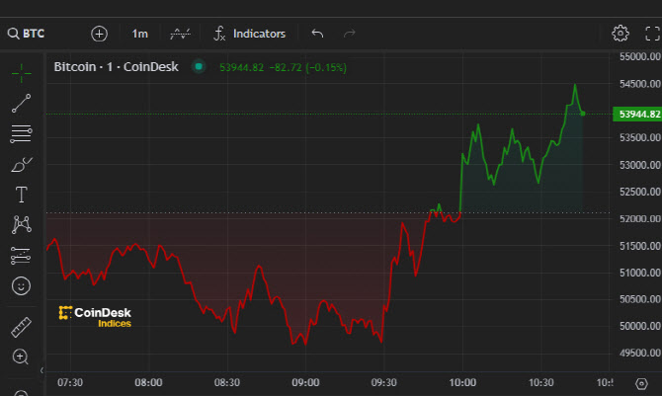Open the chart style selector icon
662x396 pixels.
180,34
